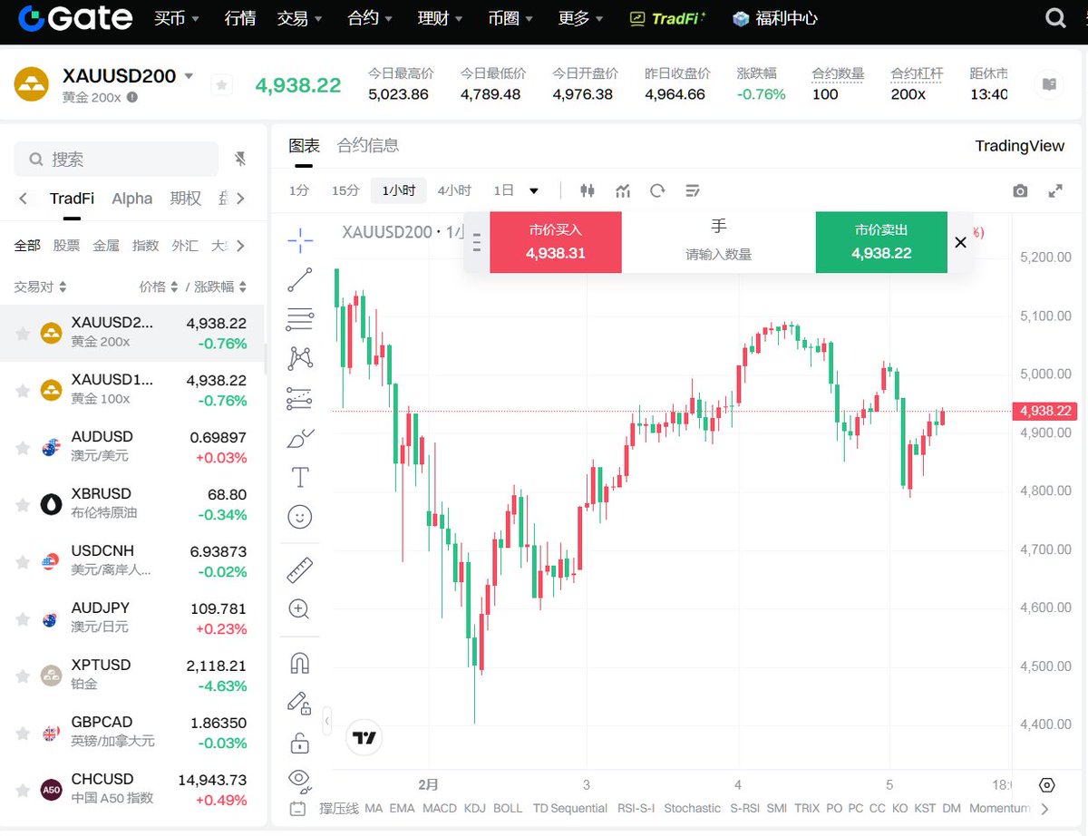1088x836 pixels.
Task: Take a chart snapshot with camera icon
Action: [1020, 190]
